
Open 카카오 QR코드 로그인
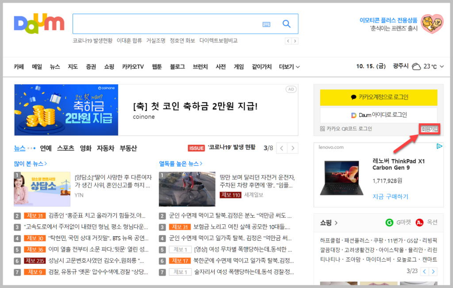point(346,129)
